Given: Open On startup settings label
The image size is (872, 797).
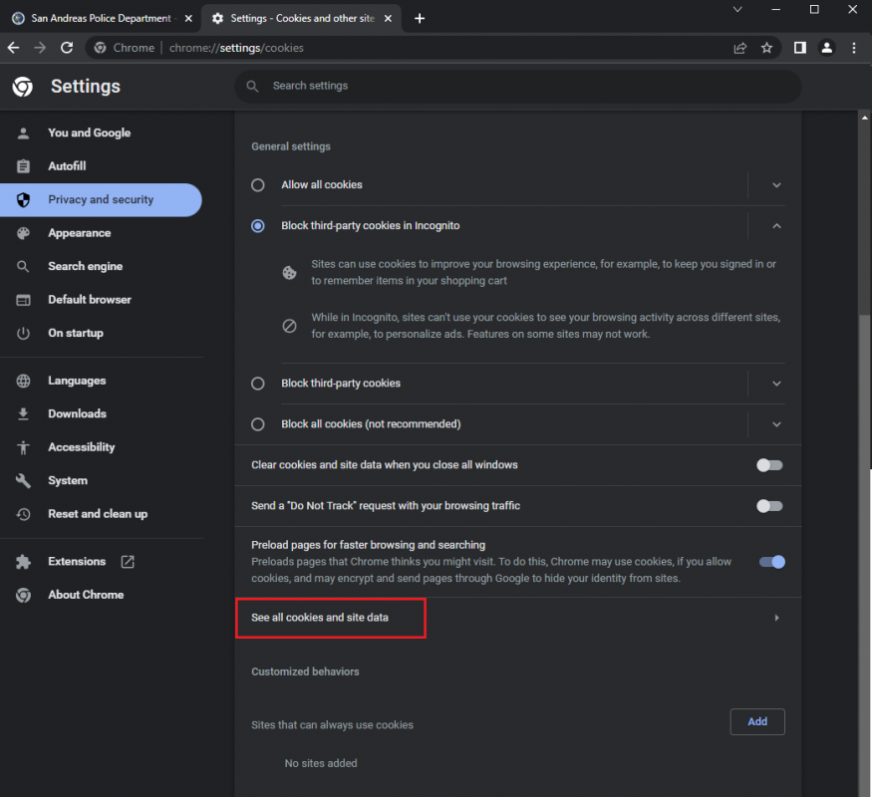Looking at the screenshot, I should [x=76, y=333].
